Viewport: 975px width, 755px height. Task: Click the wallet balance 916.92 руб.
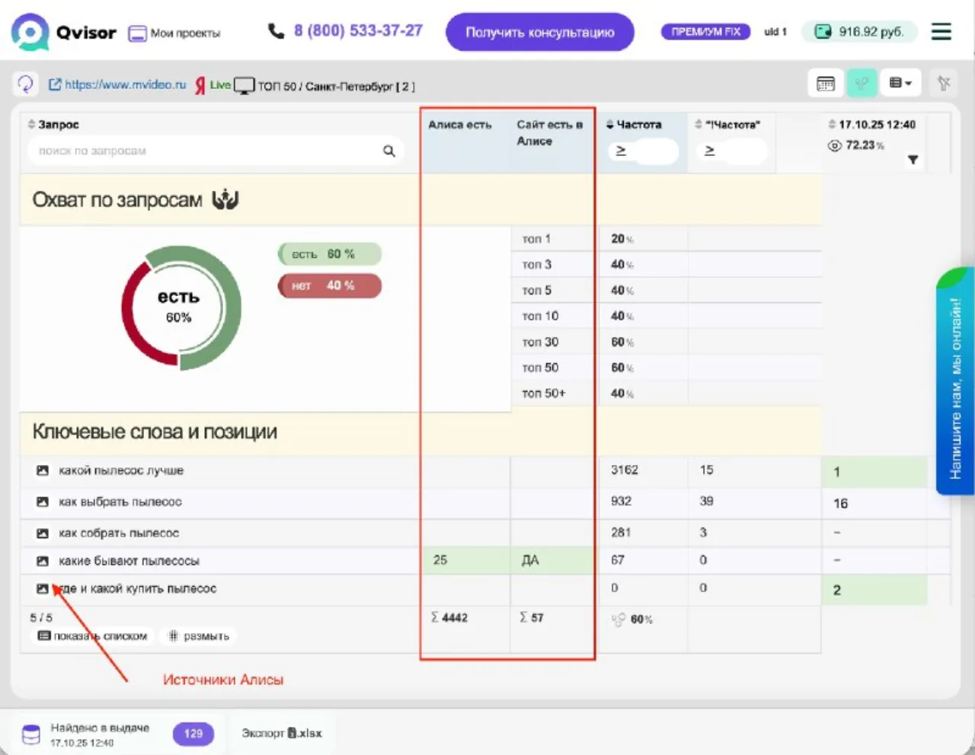(x=859, y=32)
